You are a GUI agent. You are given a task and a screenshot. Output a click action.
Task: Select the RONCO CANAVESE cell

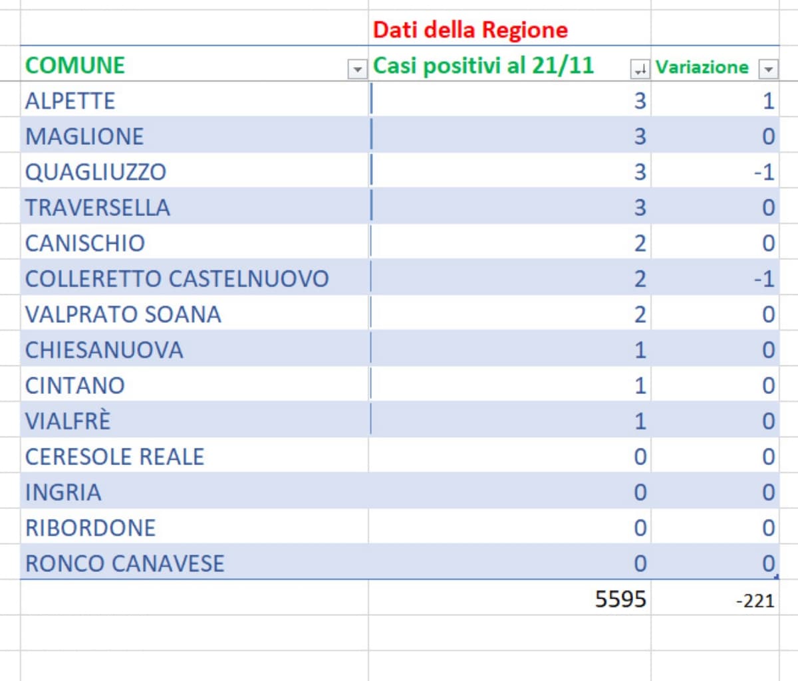click(125, 563)
